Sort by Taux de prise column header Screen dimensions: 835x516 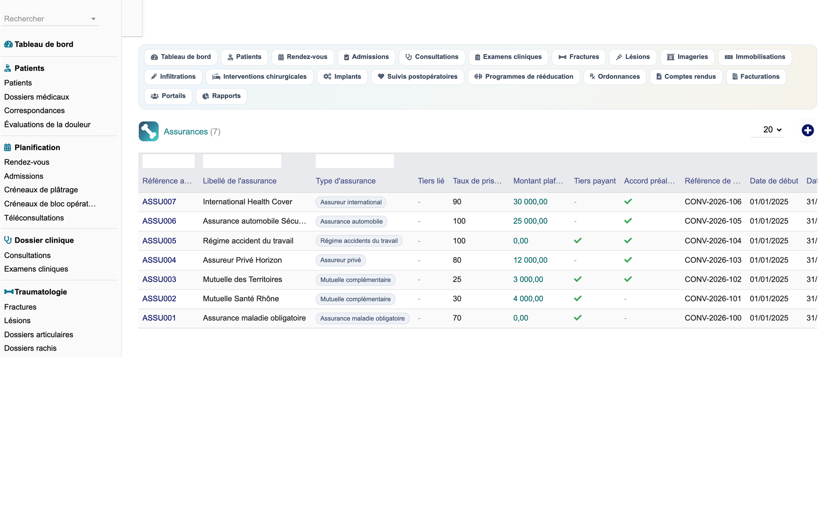[477, 181]
